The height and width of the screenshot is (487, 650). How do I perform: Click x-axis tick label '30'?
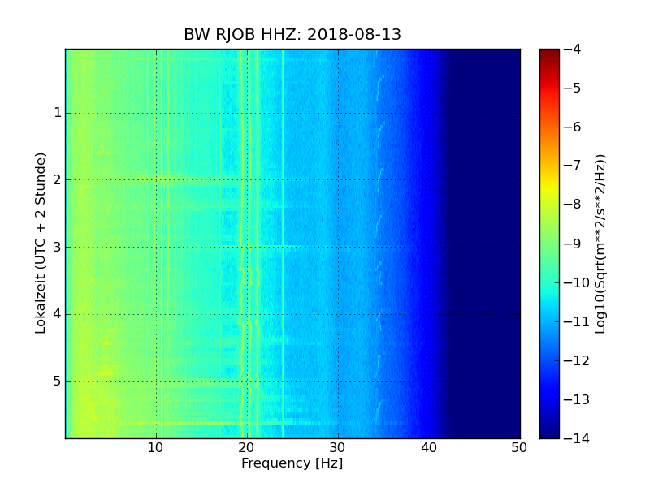click(x=338, y=448)
